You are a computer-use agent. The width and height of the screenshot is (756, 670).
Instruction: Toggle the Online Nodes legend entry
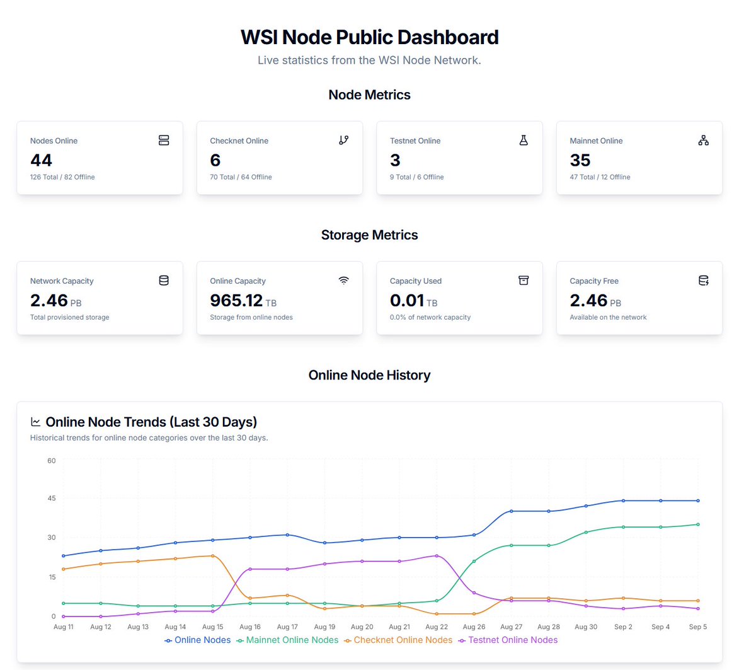[198, 640]
